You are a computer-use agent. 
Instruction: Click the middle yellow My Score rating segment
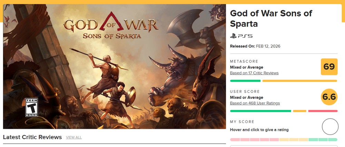coord(294,140)
